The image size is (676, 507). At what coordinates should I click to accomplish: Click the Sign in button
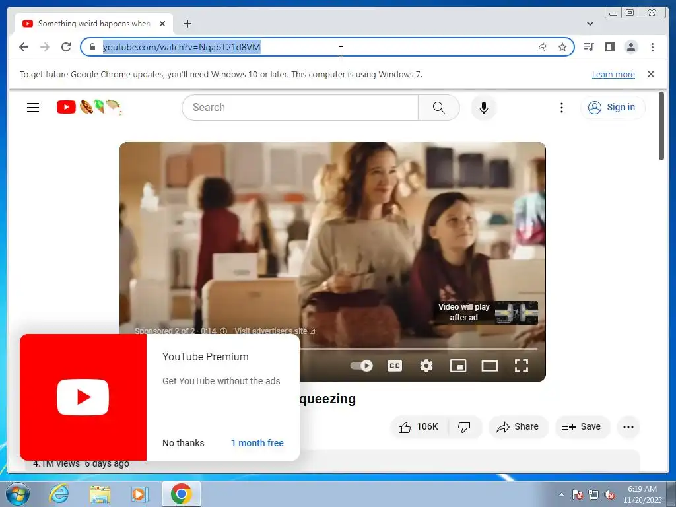(x=612, y=108)
